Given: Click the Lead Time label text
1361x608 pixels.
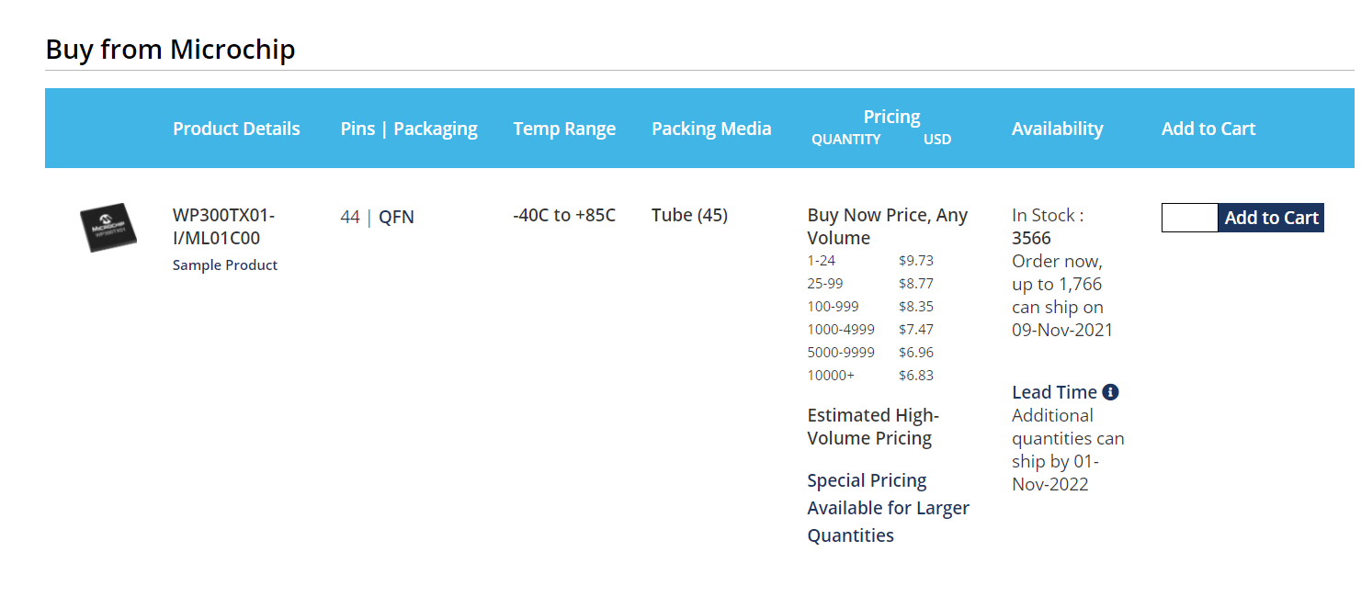Looking at the screenshot, I should [1054, 392].
